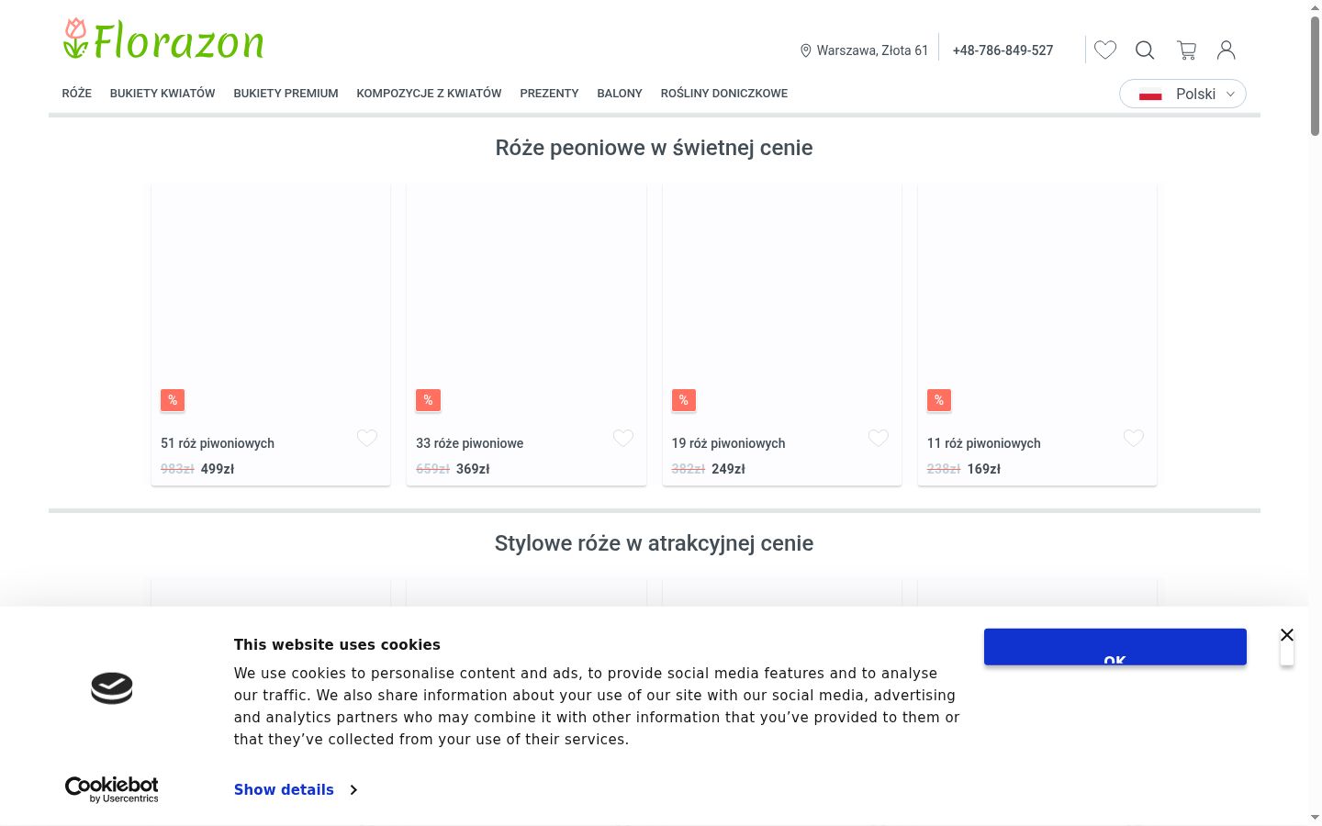Add 11 róż piwoniowych to favorites

point(1134,438)
